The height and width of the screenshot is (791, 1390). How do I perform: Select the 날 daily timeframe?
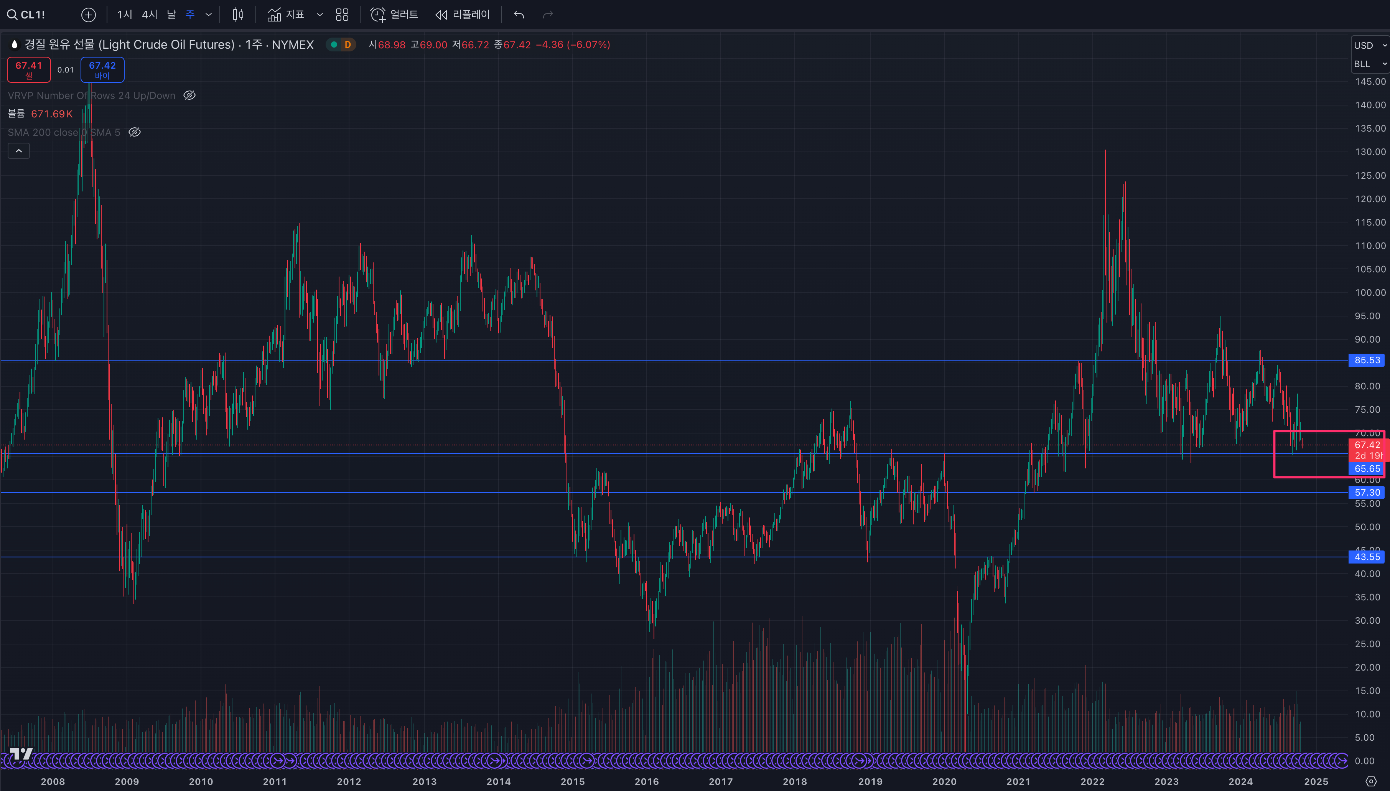pyautogui.click(x=171, y=15)
